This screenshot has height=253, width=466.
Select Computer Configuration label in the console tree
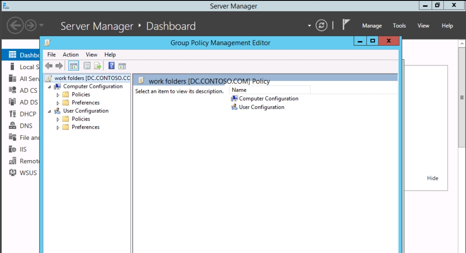93,86
